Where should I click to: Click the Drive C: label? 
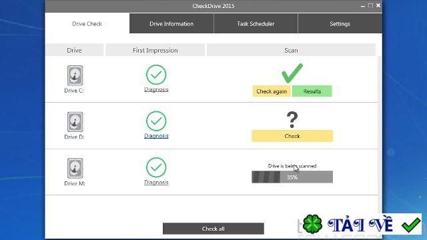pyautogui.click(x=74, y=91)
